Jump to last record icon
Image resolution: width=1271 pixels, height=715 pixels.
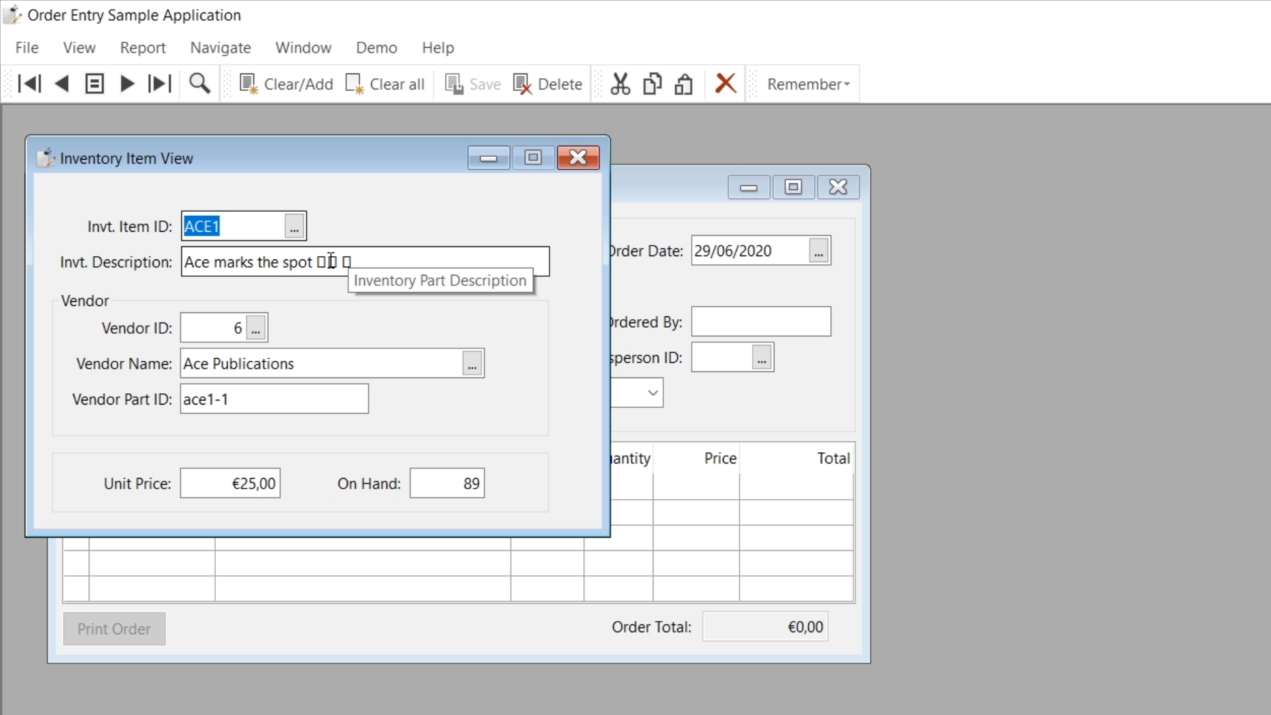[160, 84]
